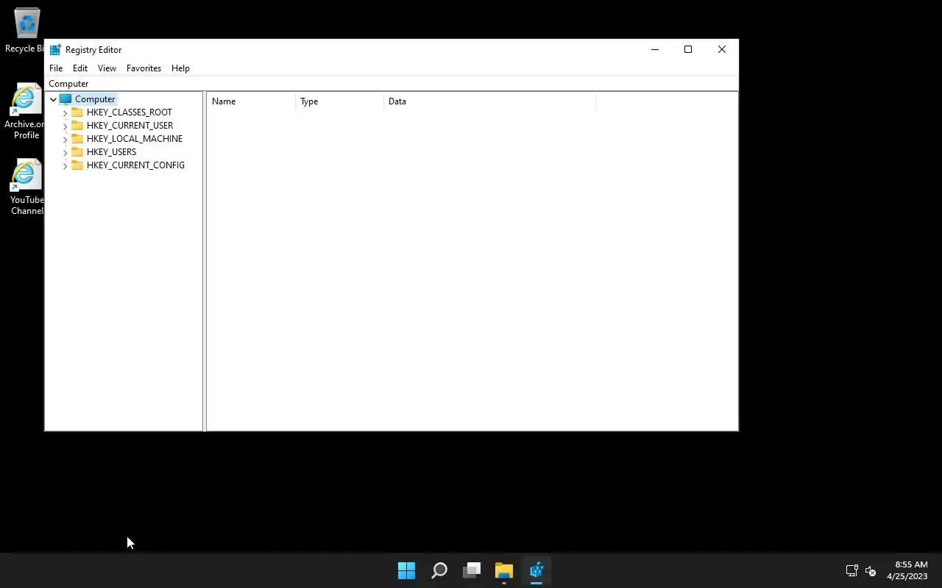
Task: Click the HKEY_CURRENT_CONFIG folder icon
Action: point(77,165)
